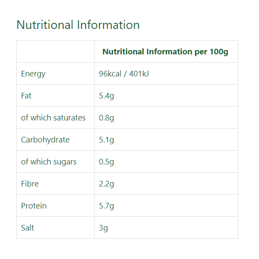Select the 2.2g fibre value

point(106,184)
